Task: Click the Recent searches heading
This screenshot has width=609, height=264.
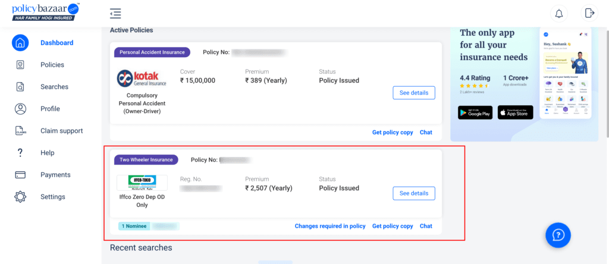Action: point(141,247)
